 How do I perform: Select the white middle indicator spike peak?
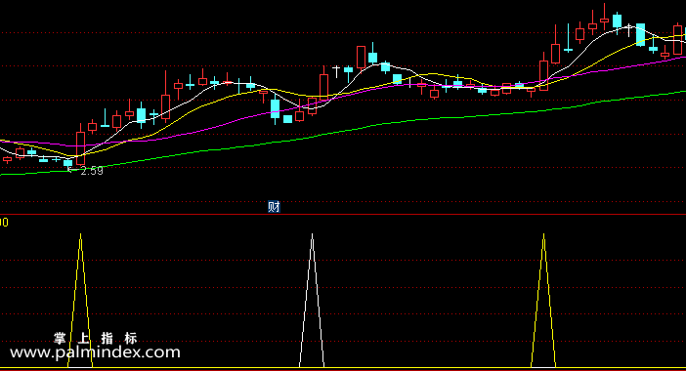(312, 236)
